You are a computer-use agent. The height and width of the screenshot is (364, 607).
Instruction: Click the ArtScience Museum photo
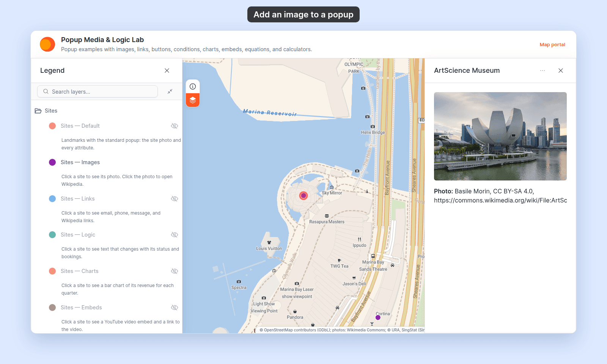[500, 136]
